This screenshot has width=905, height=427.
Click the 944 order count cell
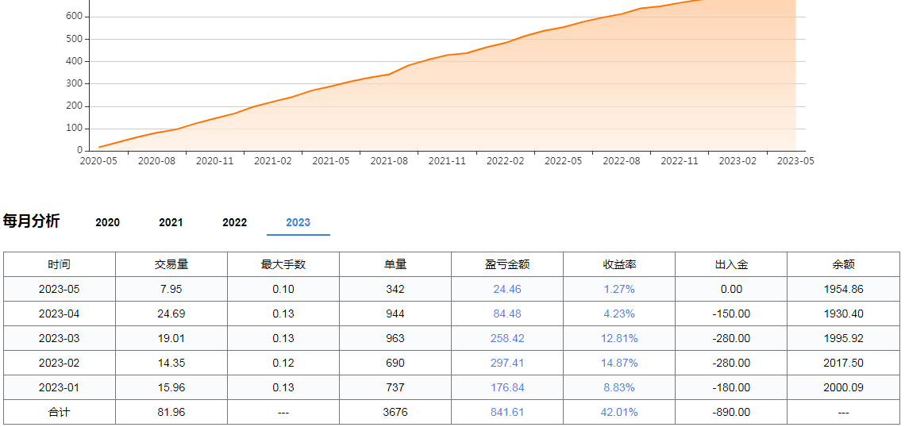pyautogui.click(x=395, y=314)
